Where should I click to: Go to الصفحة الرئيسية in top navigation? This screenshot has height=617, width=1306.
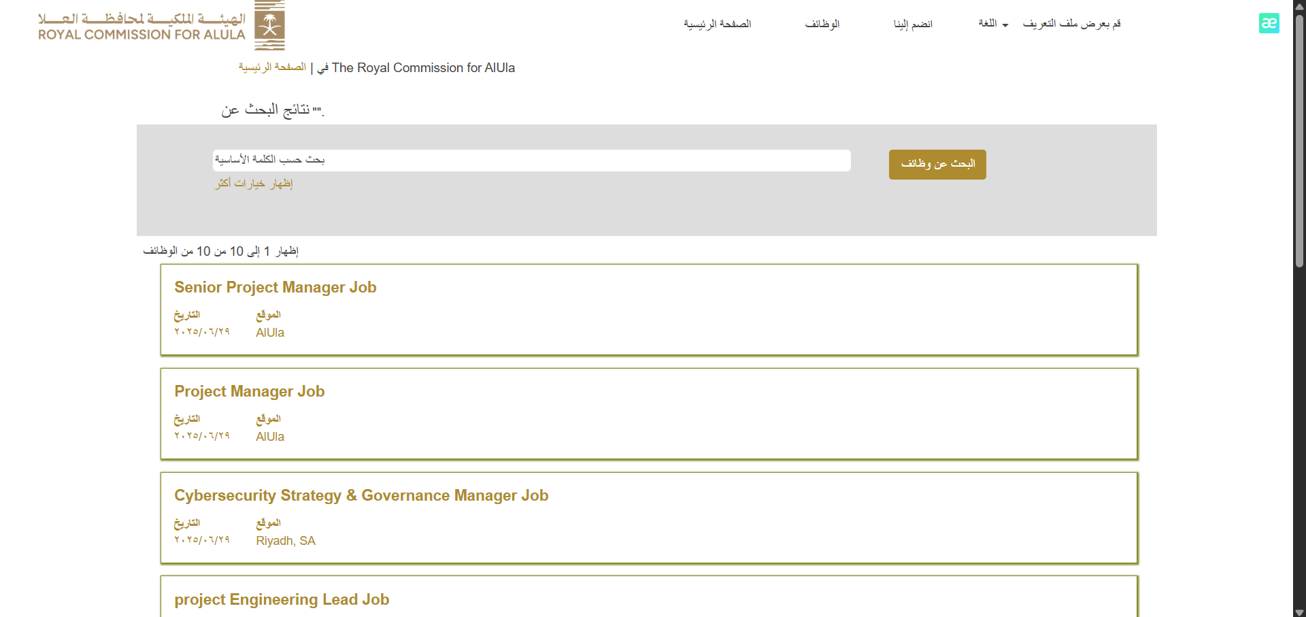(717, 24)
